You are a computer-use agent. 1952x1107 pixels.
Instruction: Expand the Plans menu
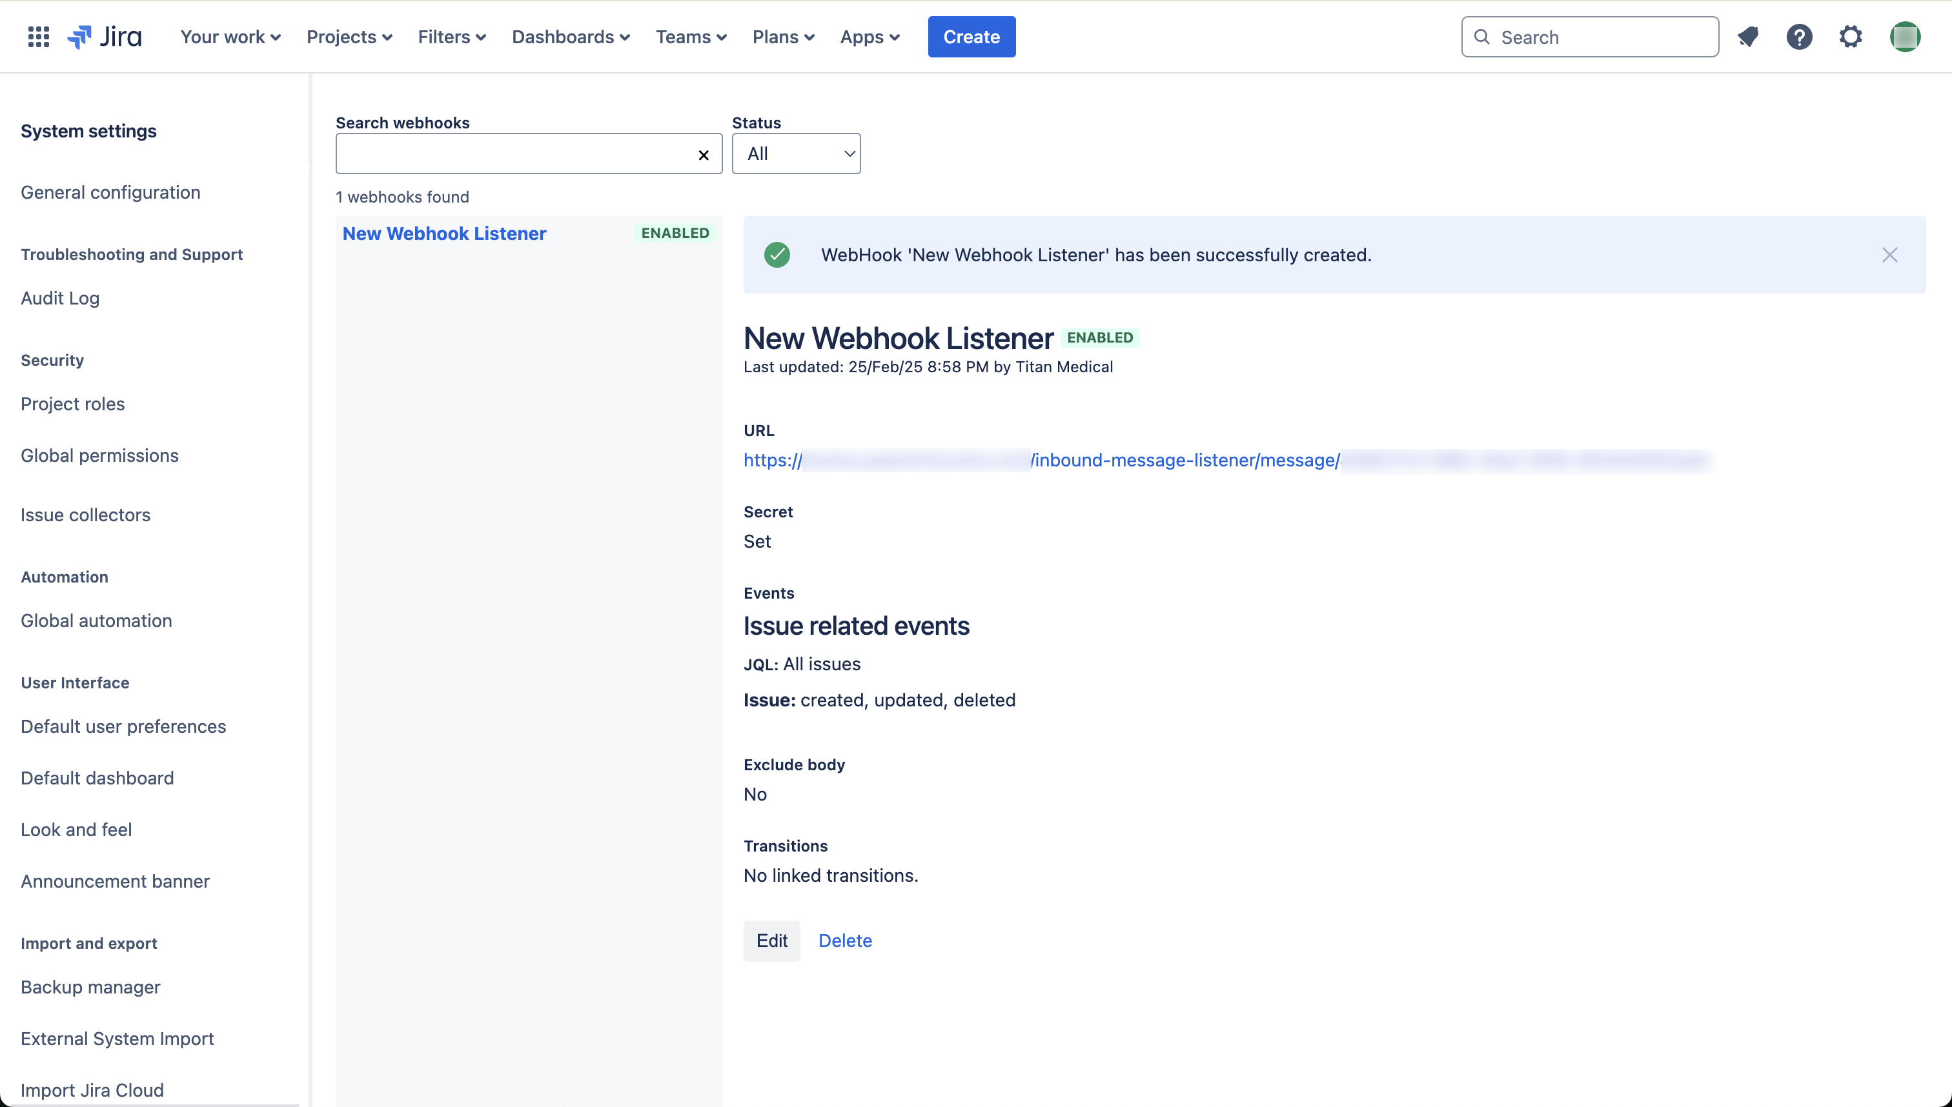click(x=784, y=37)
